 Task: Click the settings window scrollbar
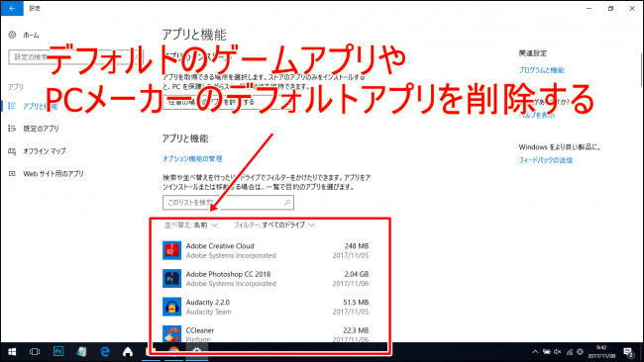(642, 69)
